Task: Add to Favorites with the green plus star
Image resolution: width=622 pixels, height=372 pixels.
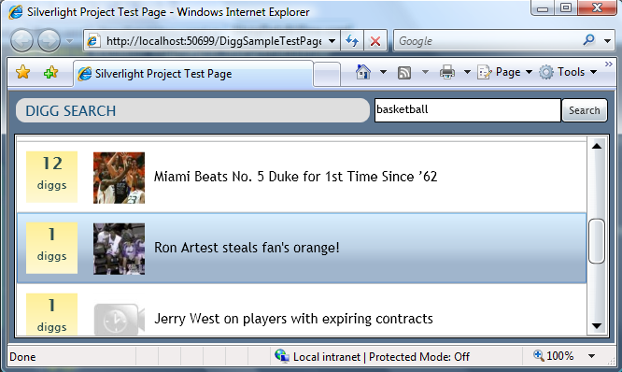Action: tap(50, 72)
